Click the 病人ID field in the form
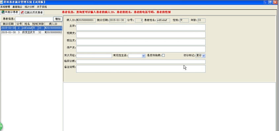 point(86,20)
